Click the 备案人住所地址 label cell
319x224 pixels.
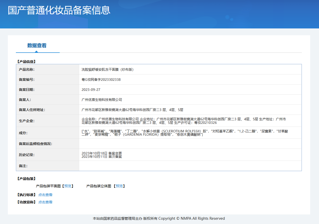point(48,110)
